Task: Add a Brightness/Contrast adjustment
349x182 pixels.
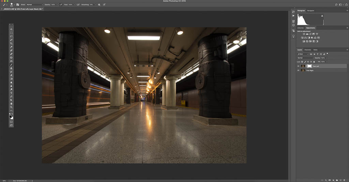Action: [x=304, y=34]
